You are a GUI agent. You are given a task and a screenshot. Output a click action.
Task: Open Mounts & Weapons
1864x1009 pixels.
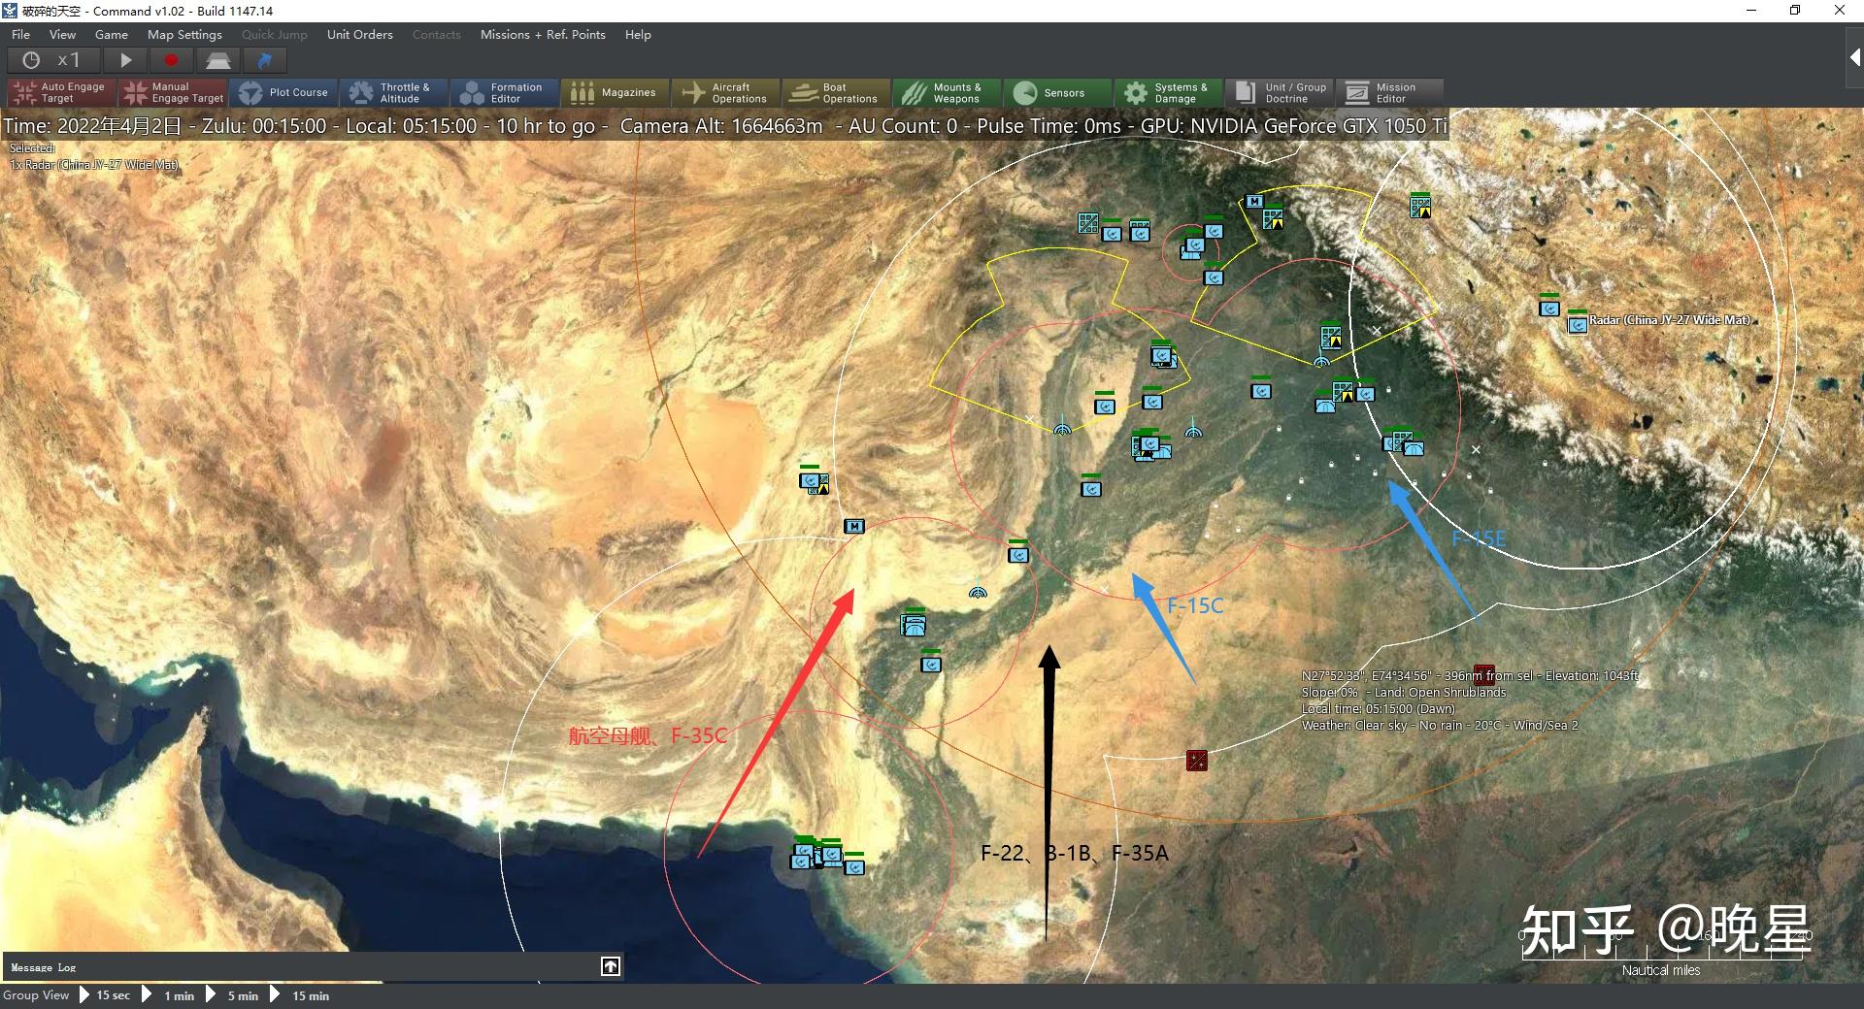pos(947,92)
